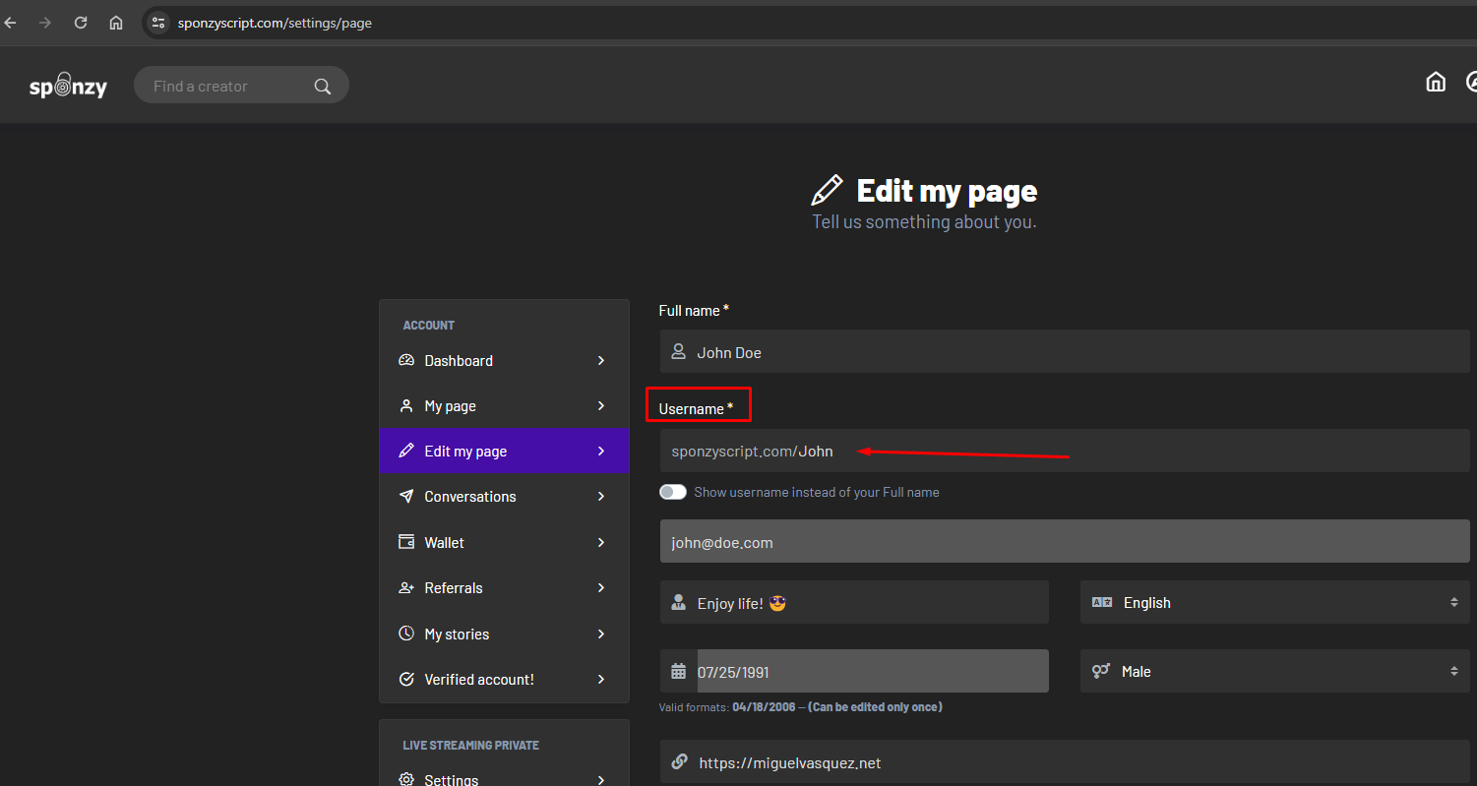Open Verified account! menu item
Image resolution: width=1477 pixels, height=786 pixels.
click(x=504, y=679)
